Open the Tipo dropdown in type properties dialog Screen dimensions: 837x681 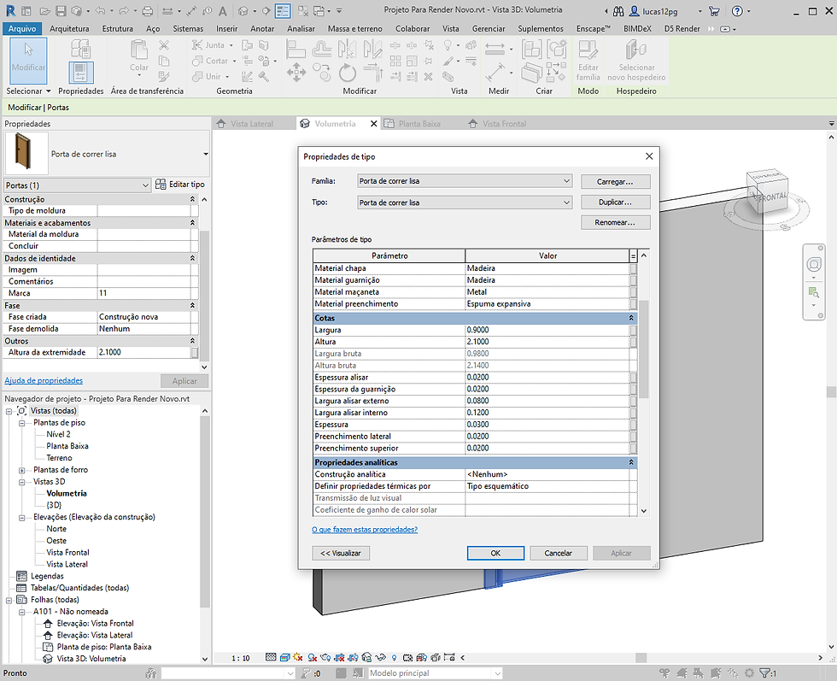click(x=465, y=203)
